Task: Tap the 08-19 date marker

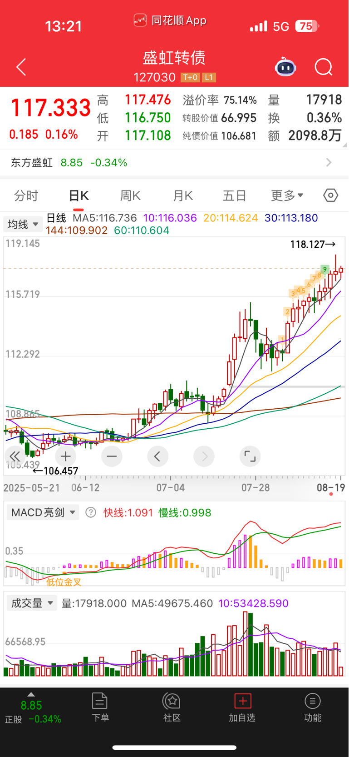Action: 331,488
